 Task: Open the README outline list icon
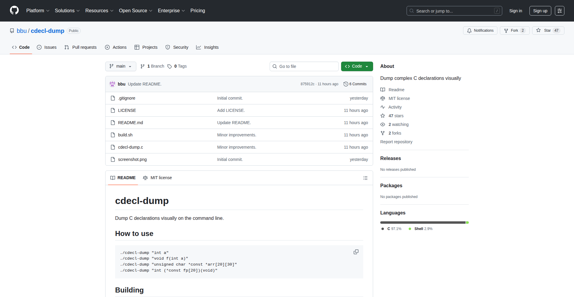[365, 178]
